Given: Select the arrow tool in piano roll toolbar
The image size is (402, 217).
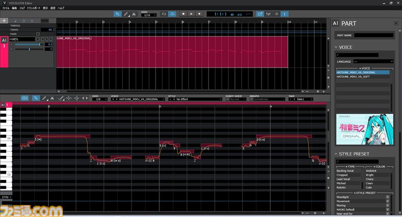Looking at the screenshot, I should tap(36, 98).
